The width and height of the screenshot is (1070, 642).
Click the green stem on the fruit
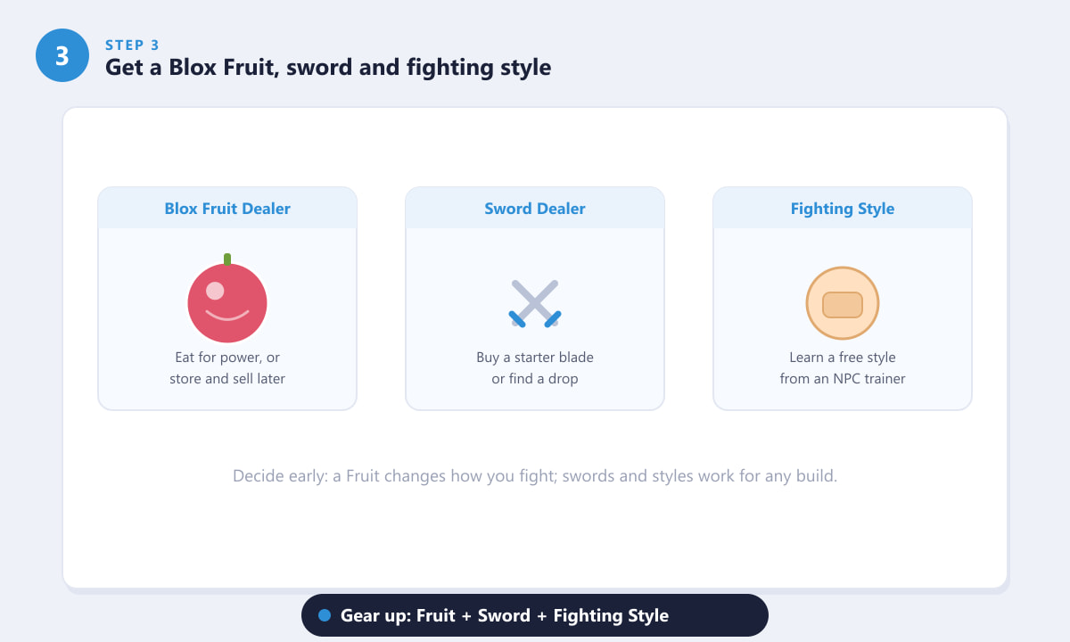tap(227, 259)
